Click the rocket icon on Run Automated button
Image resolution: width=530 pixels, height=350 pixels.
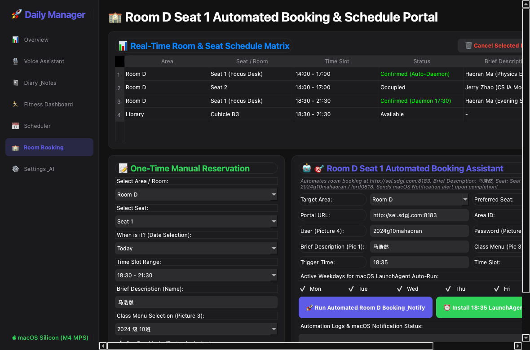tap(309, 308)
